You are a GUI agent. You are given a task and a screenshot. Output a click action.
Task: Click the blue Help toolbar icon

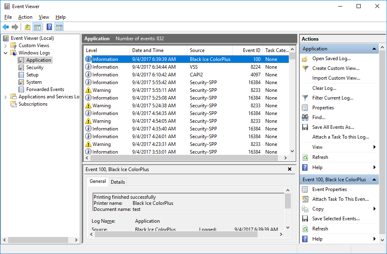(x=49, y=27)
